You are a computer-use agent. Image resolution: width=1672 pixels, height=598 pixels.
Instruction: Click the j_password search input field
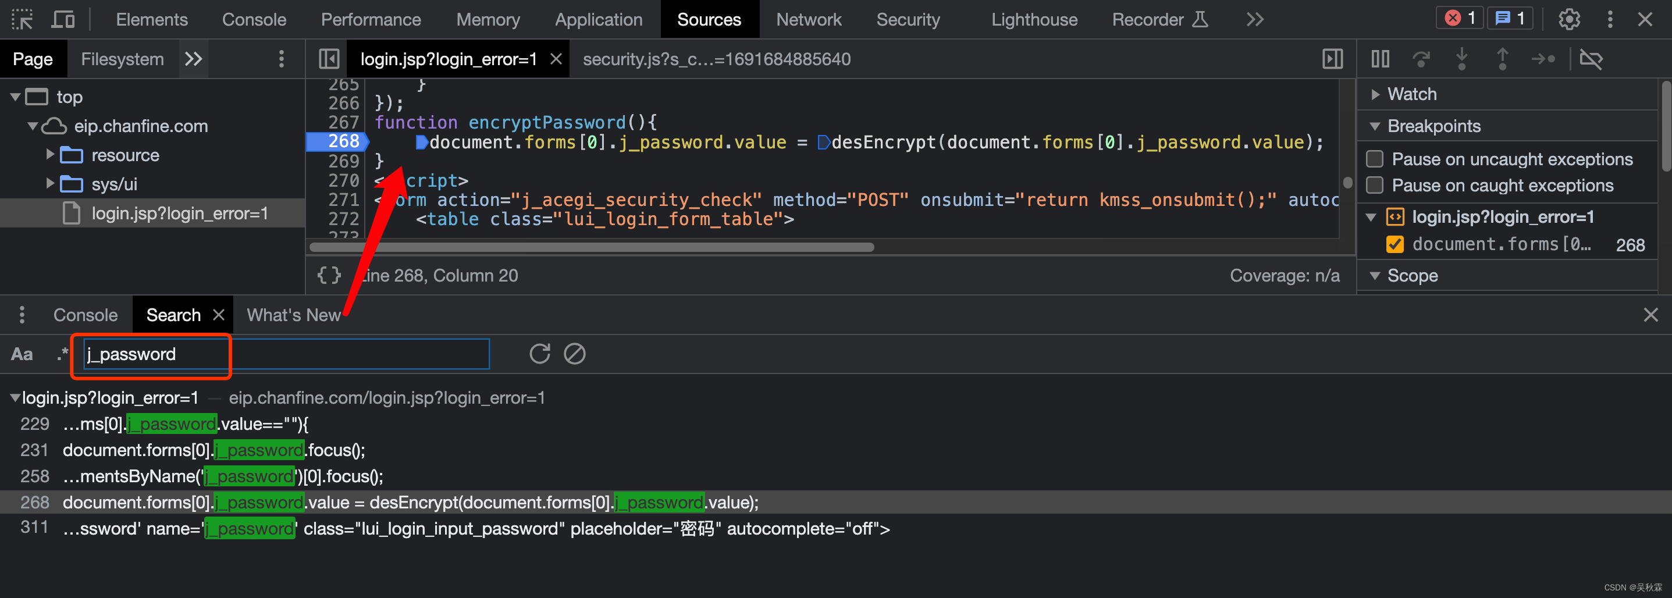point(286,354)
